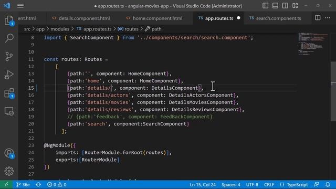
Task: Click the VS Code logo icon
Action: pos(7,6)
